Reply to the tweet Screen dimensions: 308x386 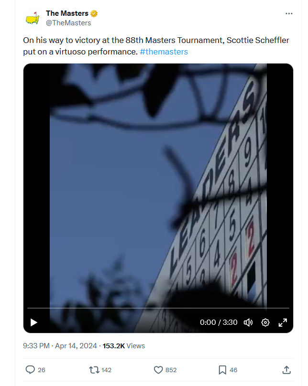pos(30,370)
